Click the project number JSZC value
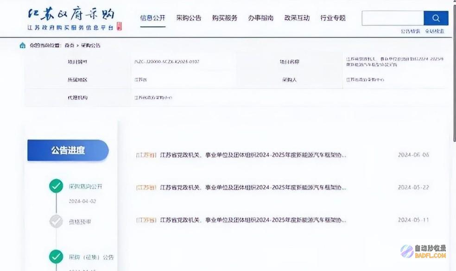 point(167,62)
